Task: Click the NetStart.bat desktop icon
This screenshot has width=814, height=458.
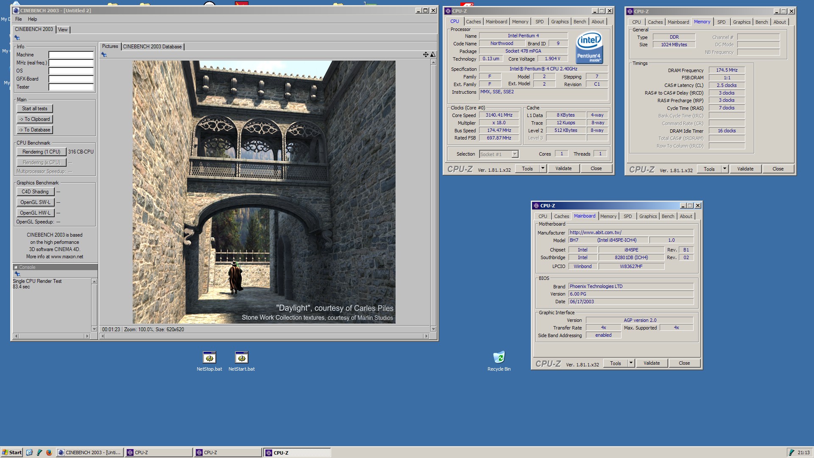Action: click(242, 361)
